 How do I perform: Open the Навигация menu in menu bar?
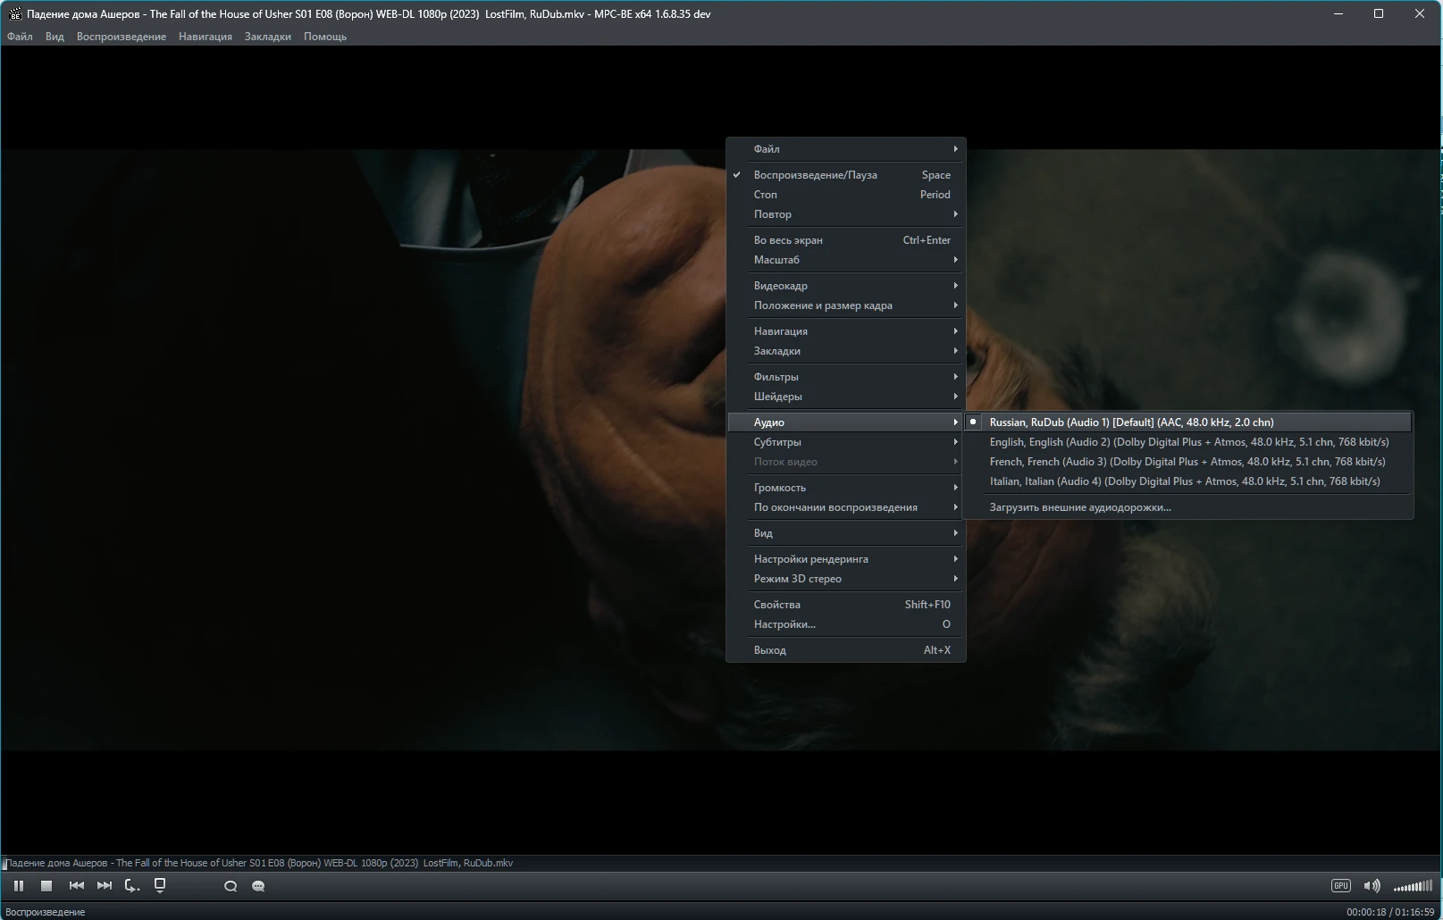coord(205,37)
